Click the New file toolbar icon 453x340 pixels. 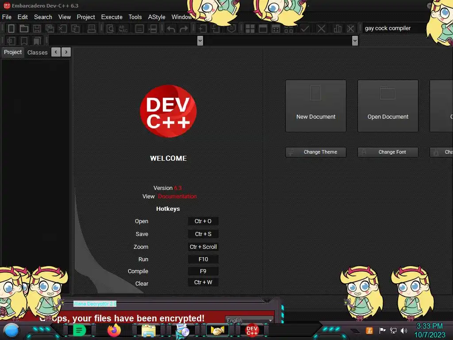click(x=11, y=29)
